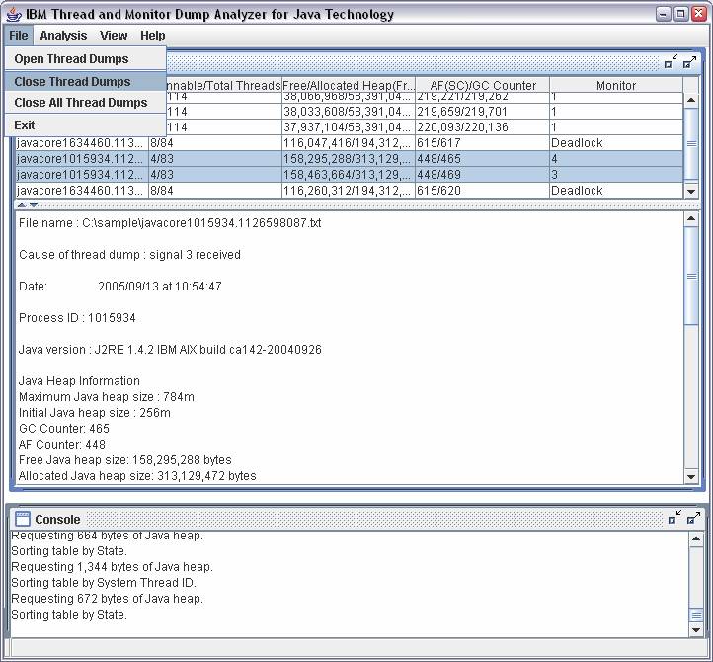Sort by AF(SC)/GC Counter column header
Viewport: 713px width, 662px height.
tap(483, 86)
